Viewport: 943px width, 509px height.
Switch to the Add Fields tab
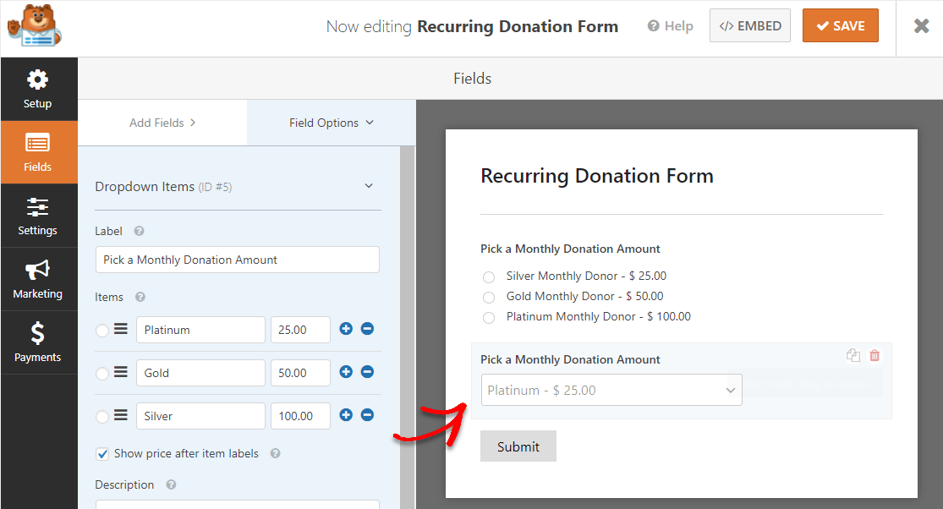(x=162, y=123)
